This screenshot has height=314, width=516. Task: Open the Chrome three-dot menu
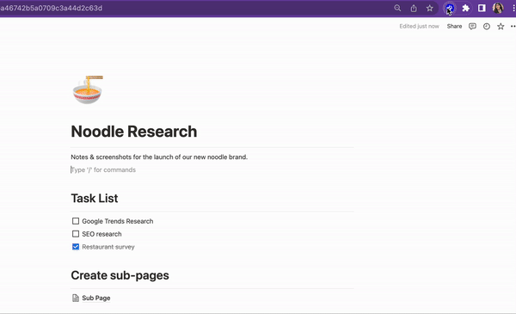click(513, 9)
